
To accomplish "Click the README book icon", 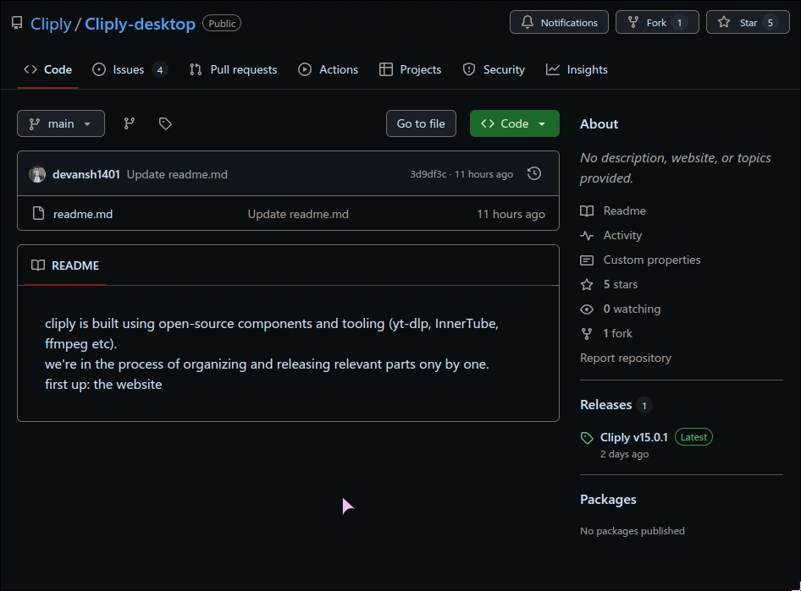I will [x=38, y=265].
